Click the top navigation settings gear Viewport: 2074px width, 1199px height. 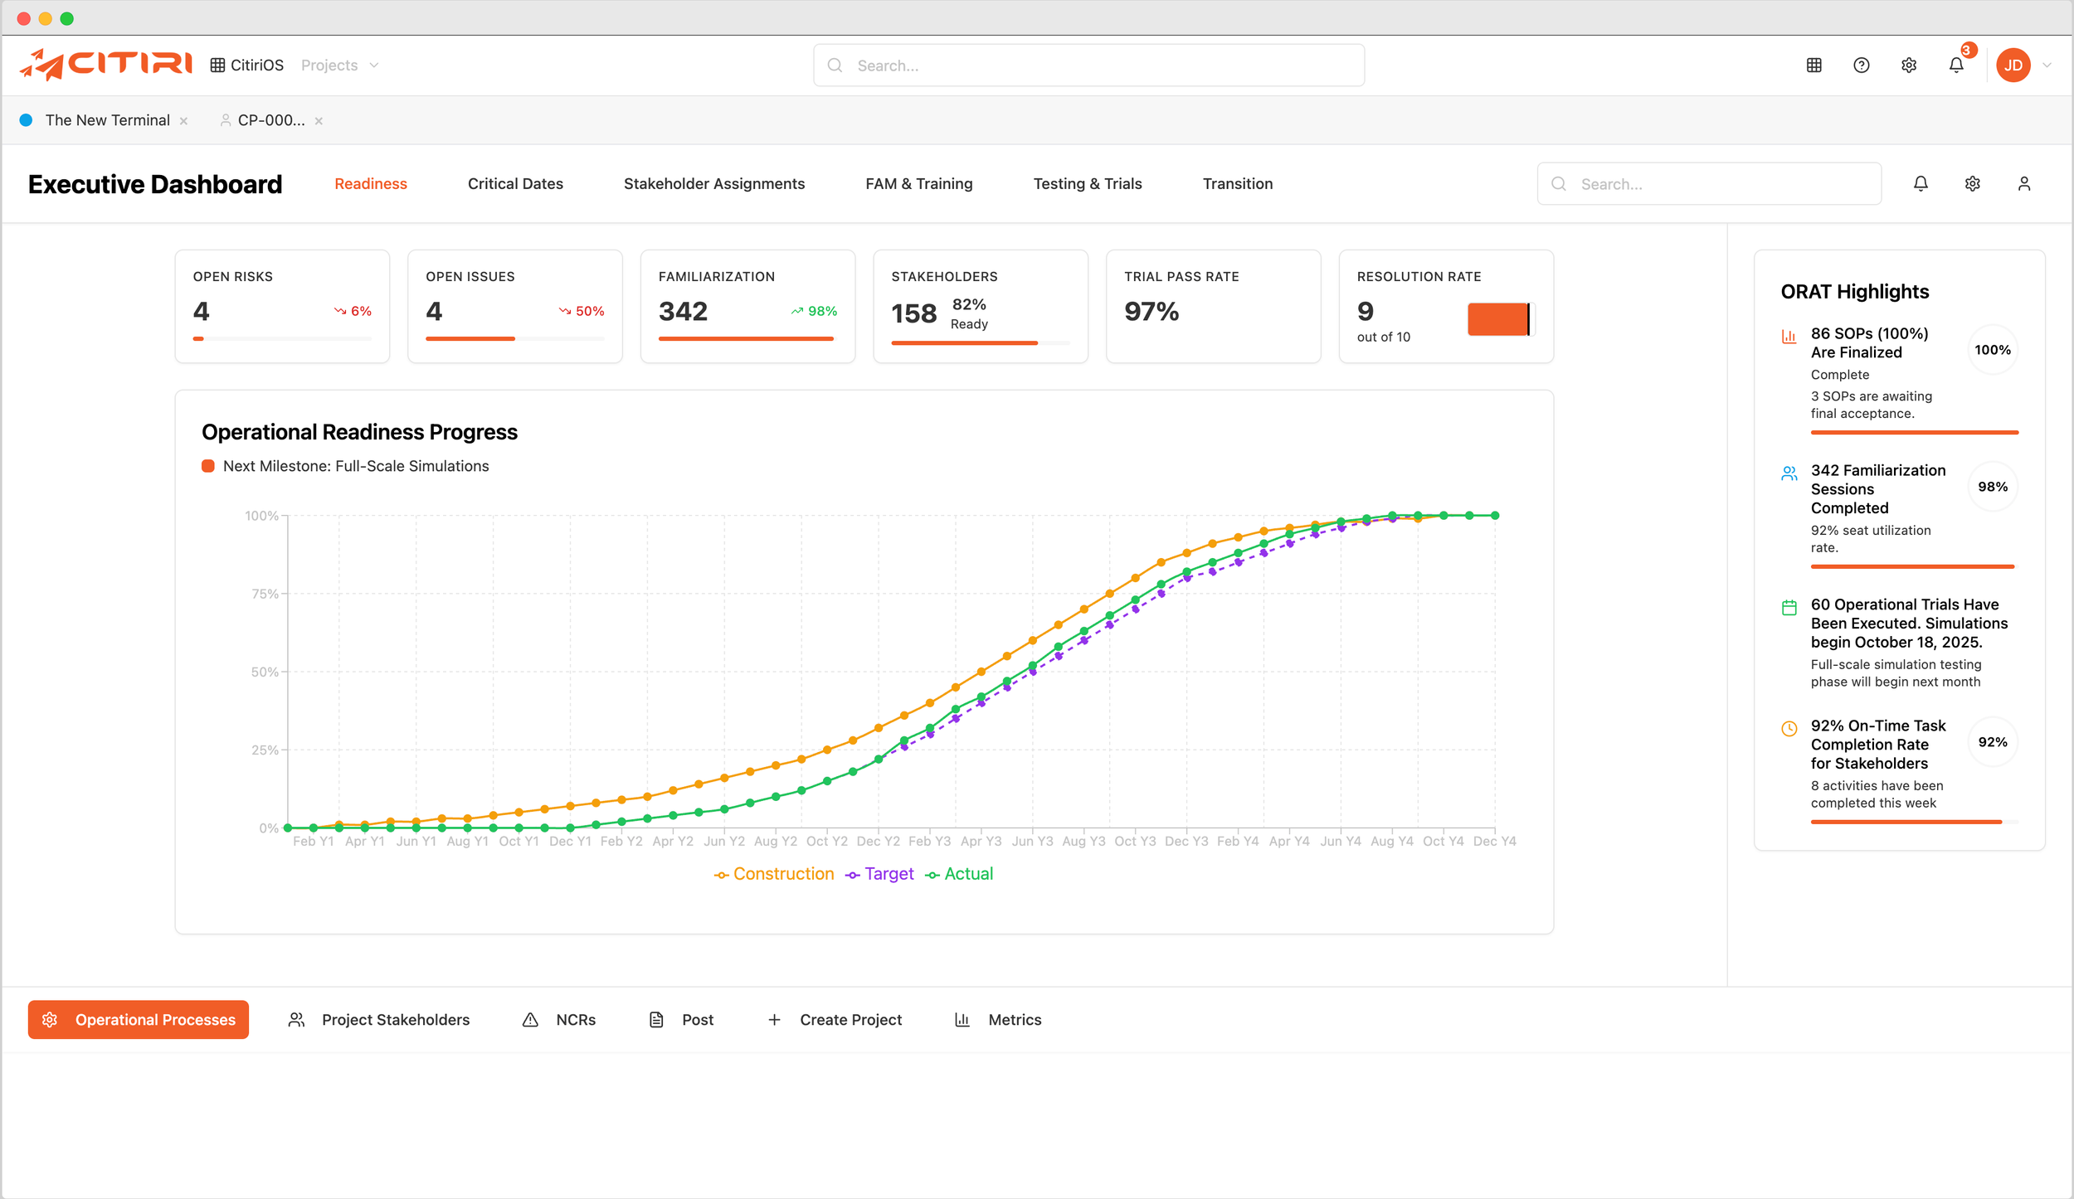pyautogui.click(x=1908, y=65)
